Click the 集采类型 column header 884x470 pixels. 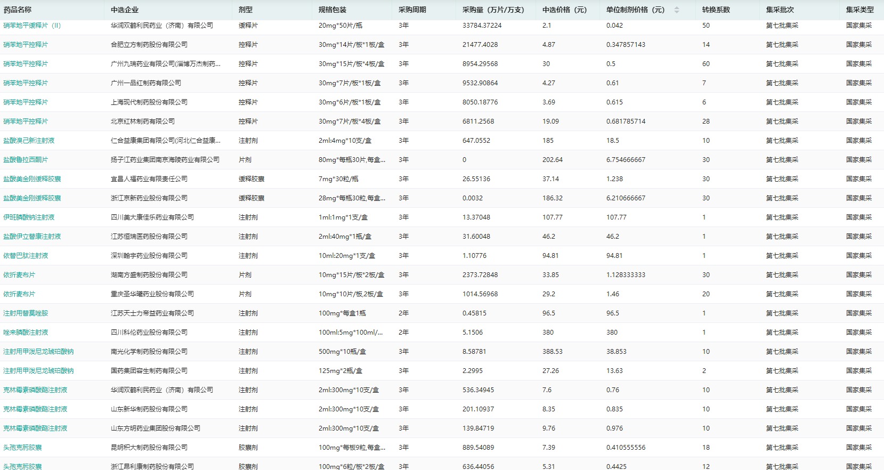(860, 10)
